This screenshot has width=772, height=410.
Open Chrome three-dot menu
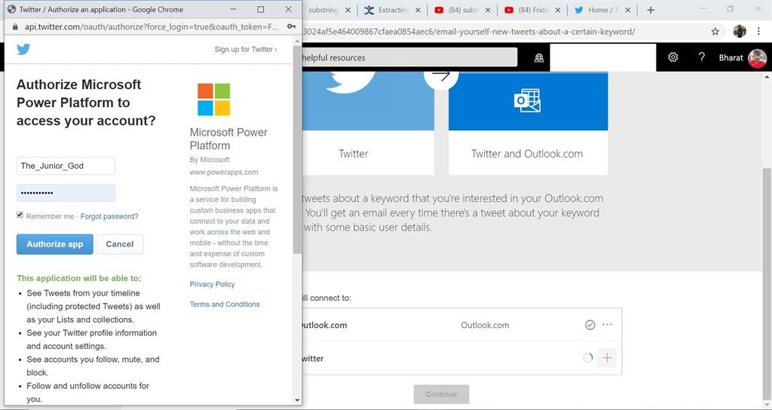point(758,32)
